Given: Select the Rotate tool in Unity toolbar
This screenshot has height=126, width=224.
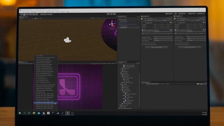Looking at the screenshot, I should pyautogui.click(x=27, y=15).
